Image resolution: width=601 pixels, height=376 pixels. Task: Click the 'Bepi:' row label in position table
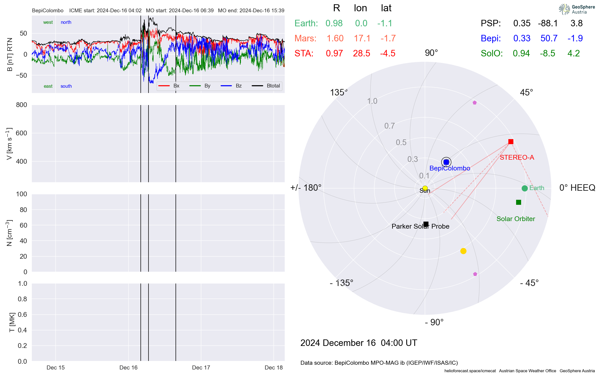491,38
